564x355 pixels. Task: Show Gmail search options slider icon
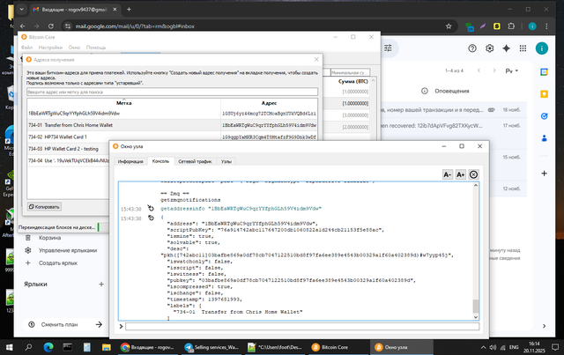pyautogui.click(x=388, y=48)
